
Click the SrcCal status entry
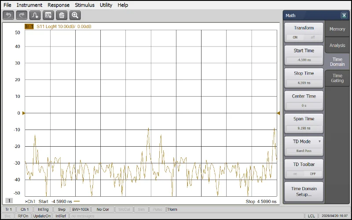point(124,209)
